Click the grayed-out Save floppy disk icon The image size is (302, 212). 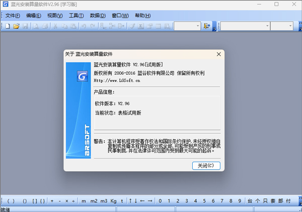25,26
